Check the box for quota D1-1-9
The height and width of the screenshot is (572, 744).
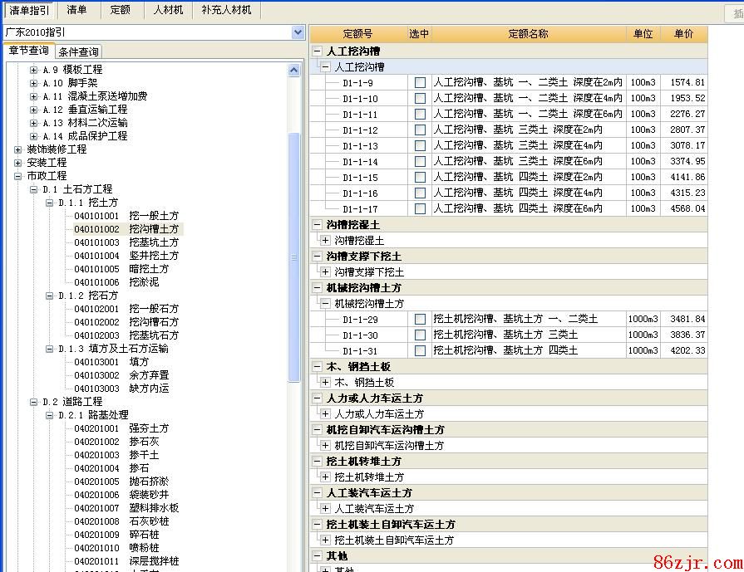[x=420, y=83]
